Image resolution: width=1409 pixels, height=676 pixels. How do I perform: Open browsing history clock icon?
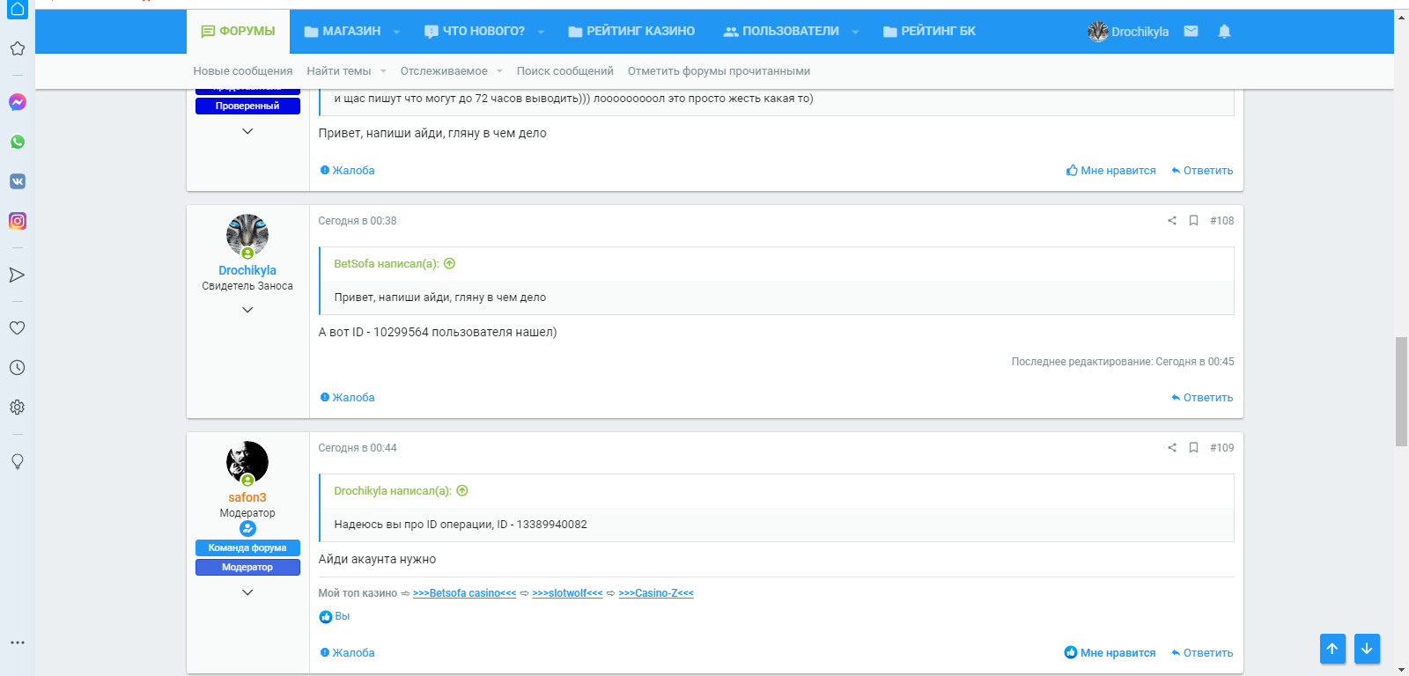click(x=18, y=368)
